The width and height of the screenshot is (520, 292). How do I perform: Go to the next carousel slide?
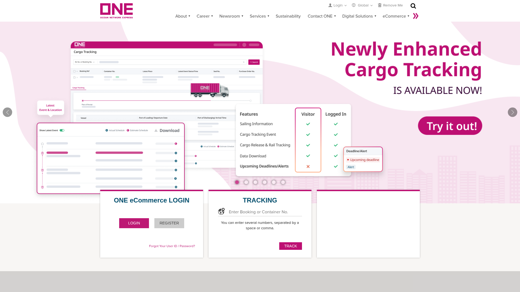pyautogui.click(x=512, y=112)
